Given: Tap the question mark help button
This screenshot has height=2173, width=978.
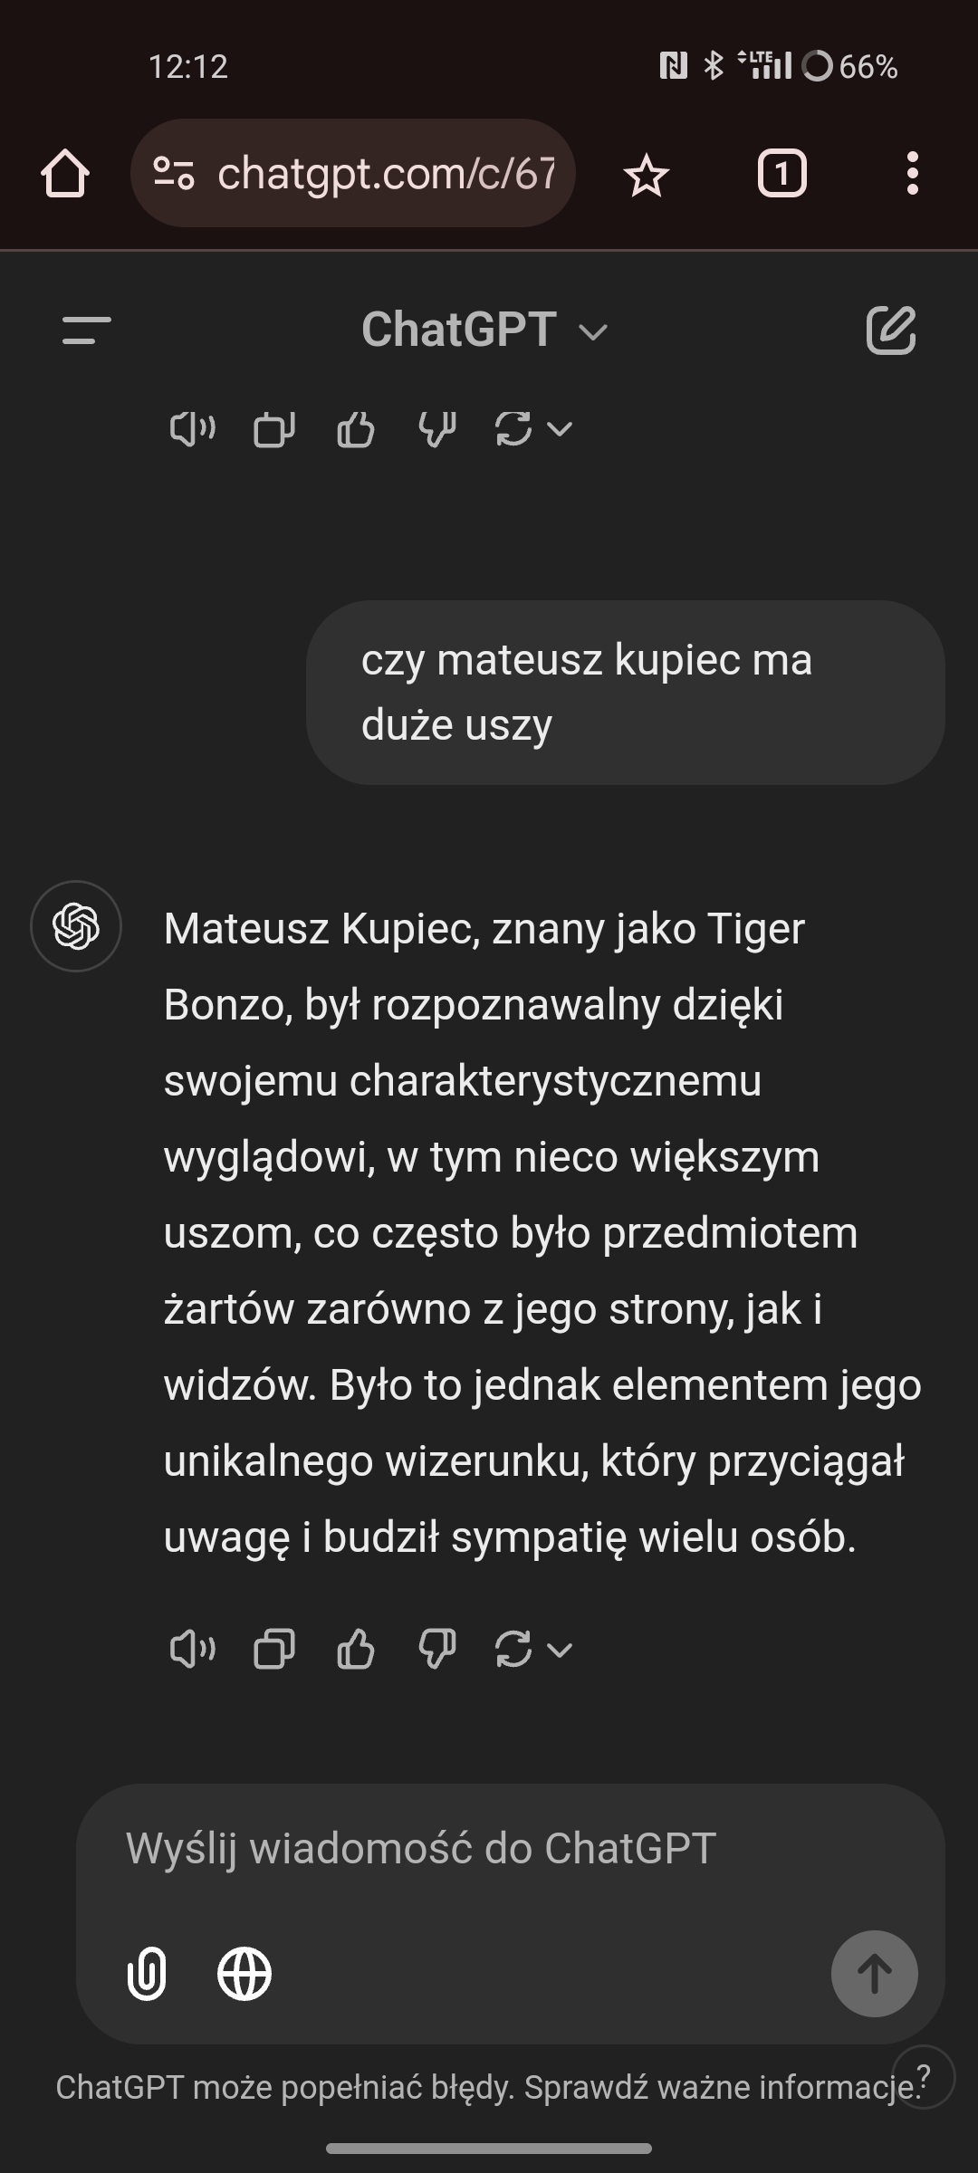Looking at the screenshot, I should 924,2077.
